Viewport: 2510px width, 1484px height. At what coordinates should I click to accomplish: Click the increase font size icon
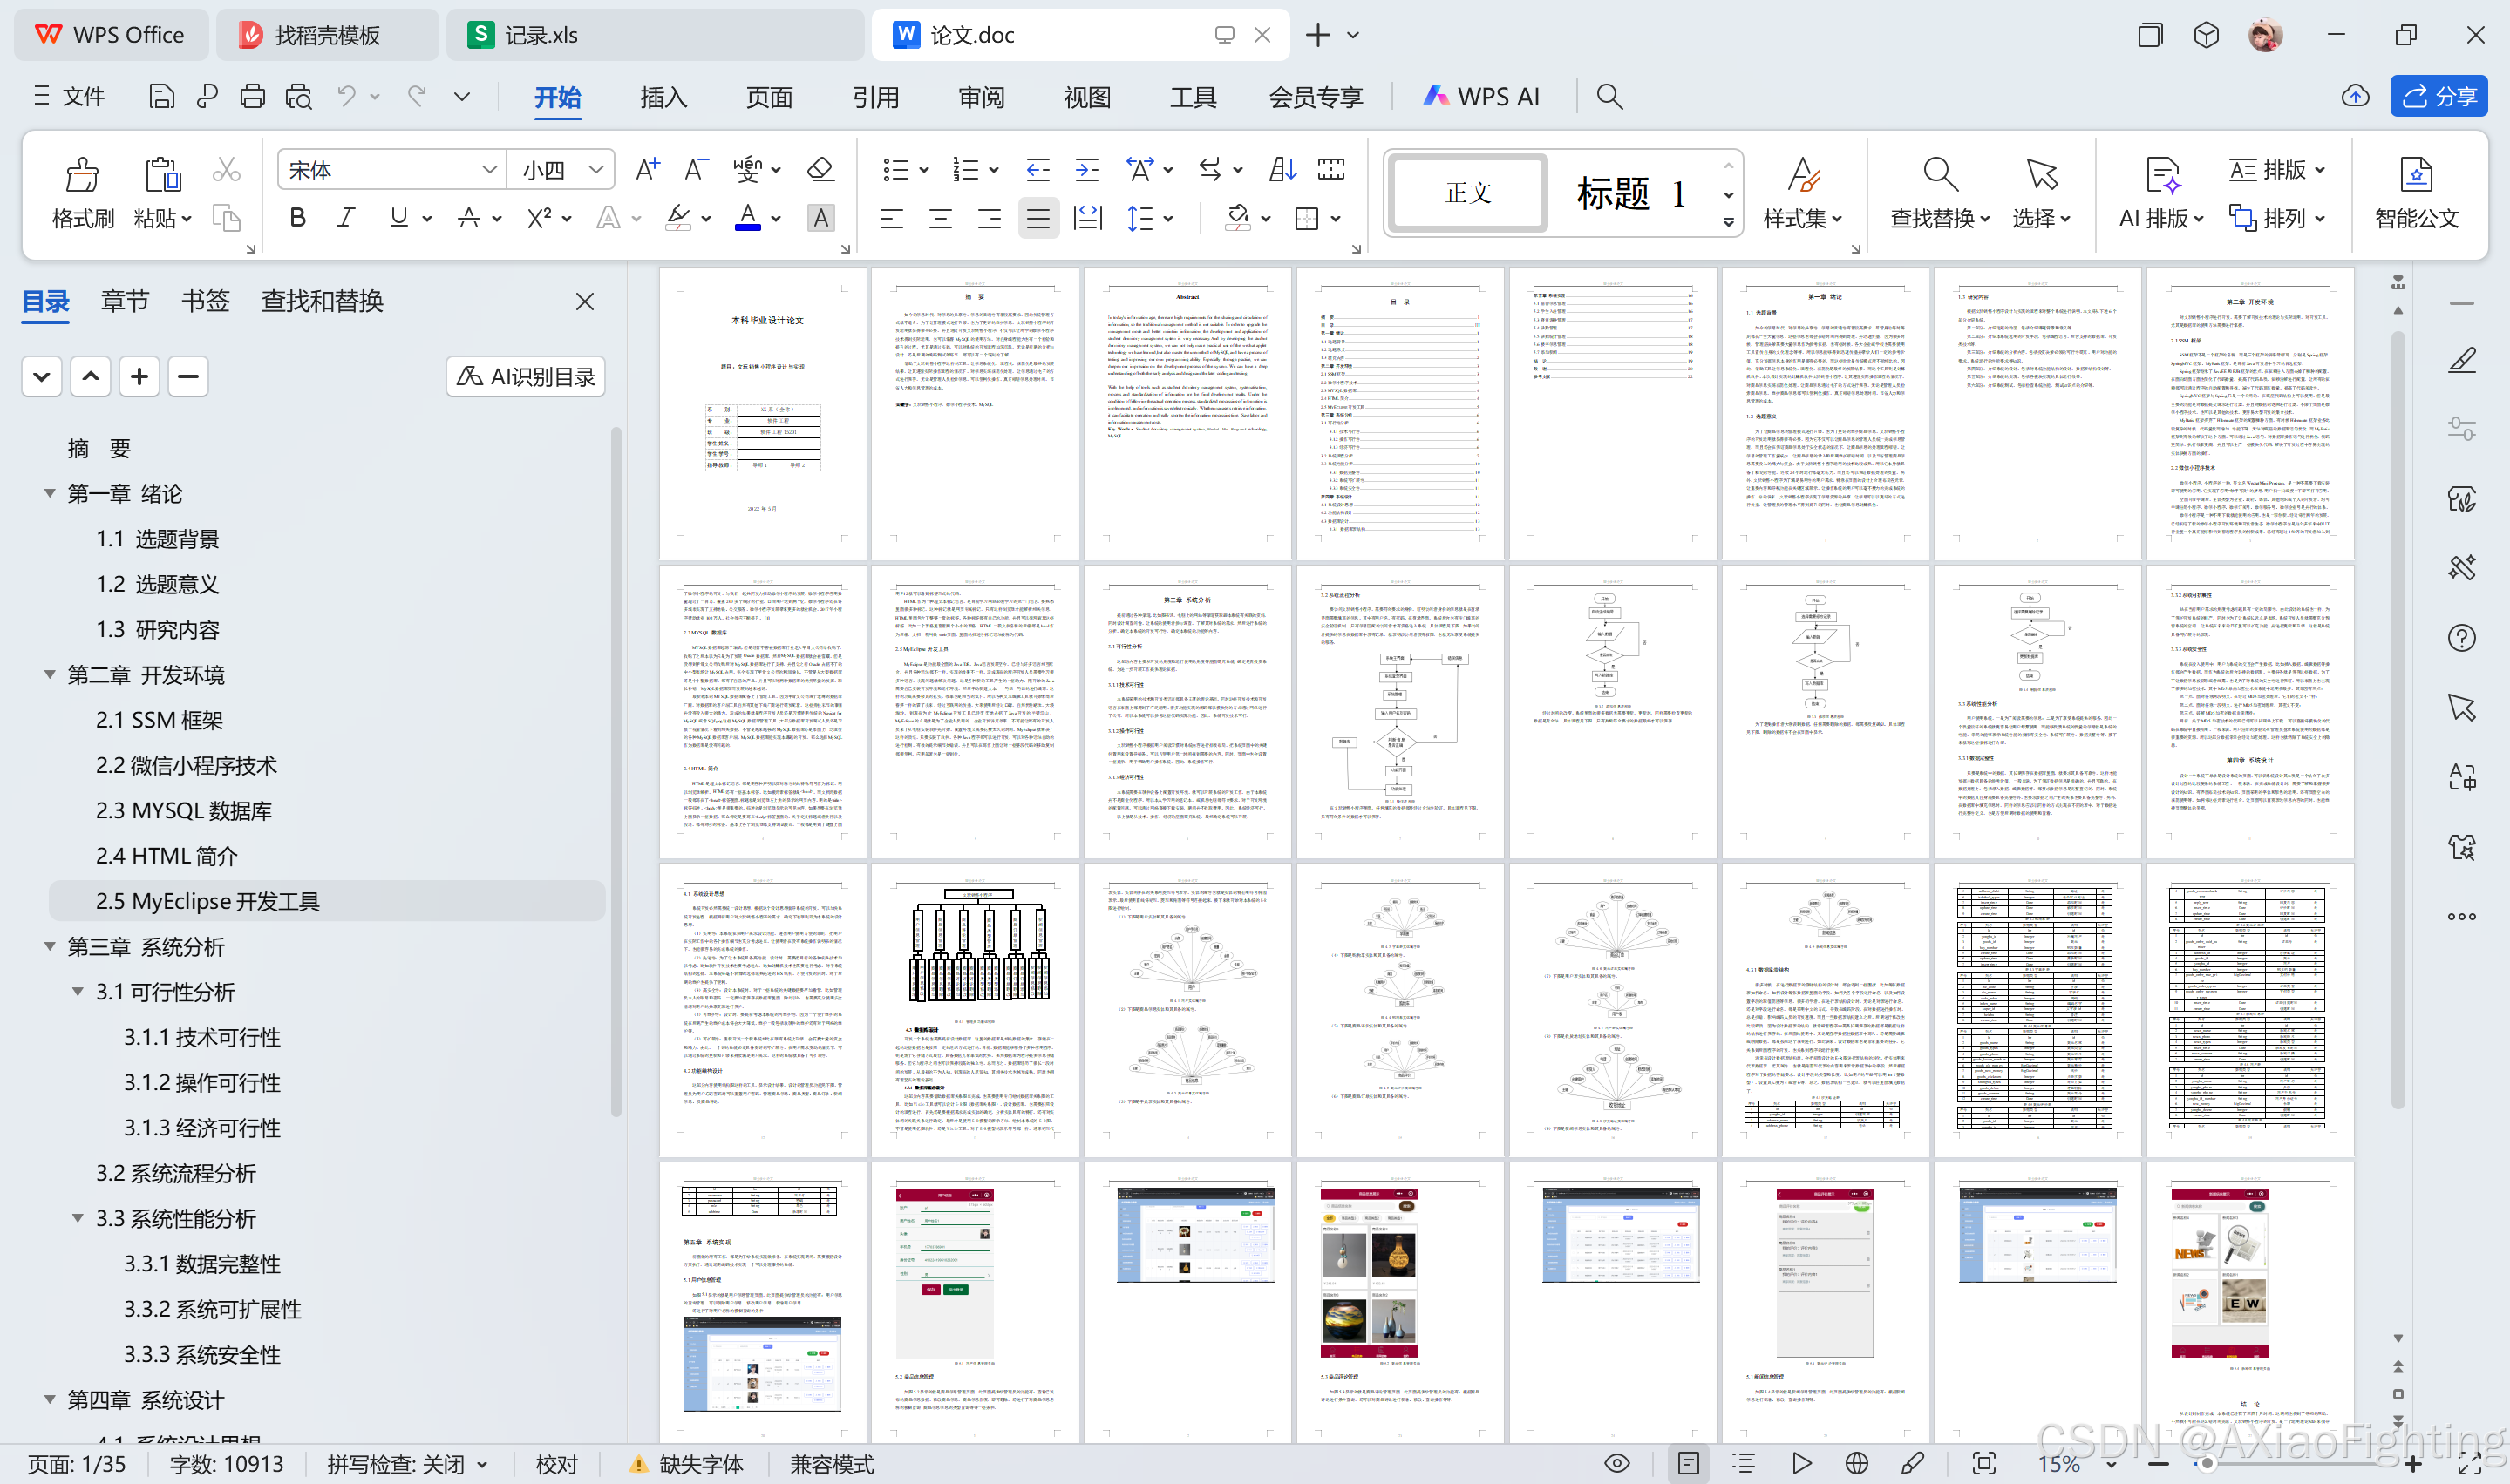pos(647,170)
